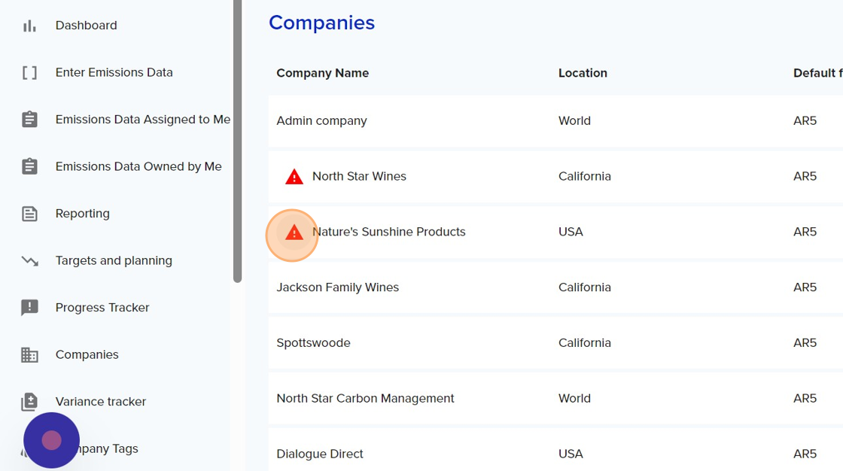Sort by Company Name column header
843x471 pixels.
click(323, 73)
